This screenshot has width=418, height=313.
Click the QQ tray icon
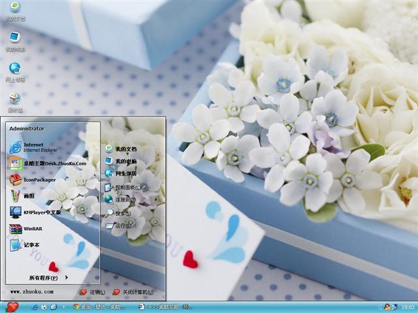[x=387, y=307]
